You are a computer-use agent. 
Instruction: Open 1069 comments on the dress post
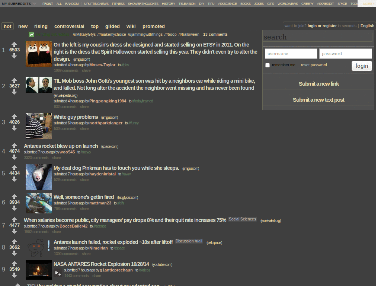click(x=66, y=70)
